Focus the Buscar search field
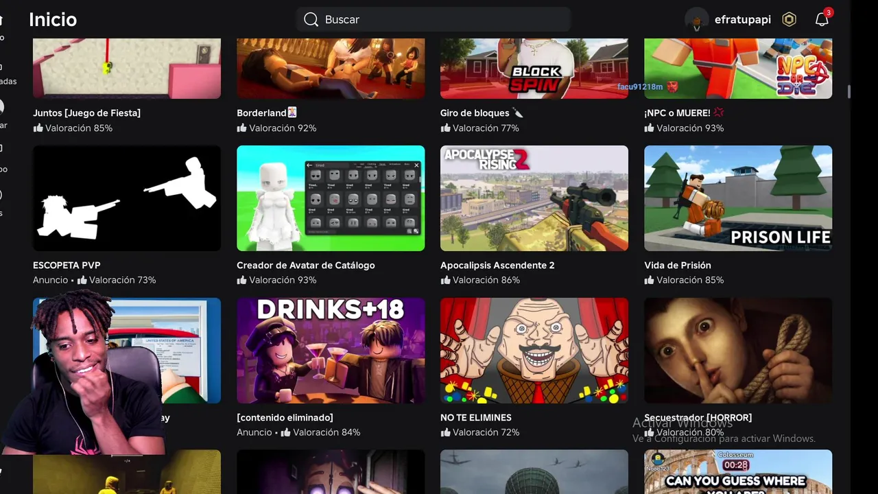 (x=434, y=19)
